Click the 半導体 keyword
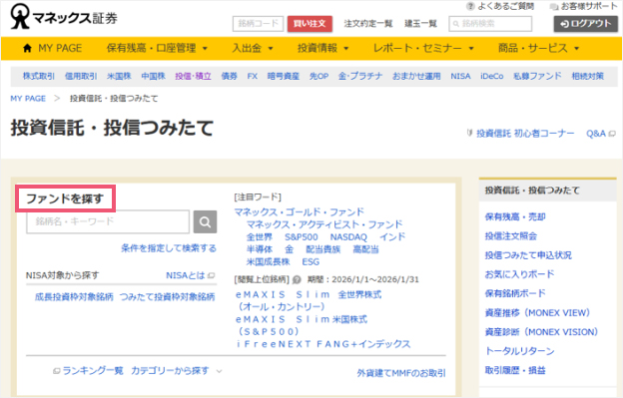The height and width of the screenshot is (398, 623). coord(260,249)
